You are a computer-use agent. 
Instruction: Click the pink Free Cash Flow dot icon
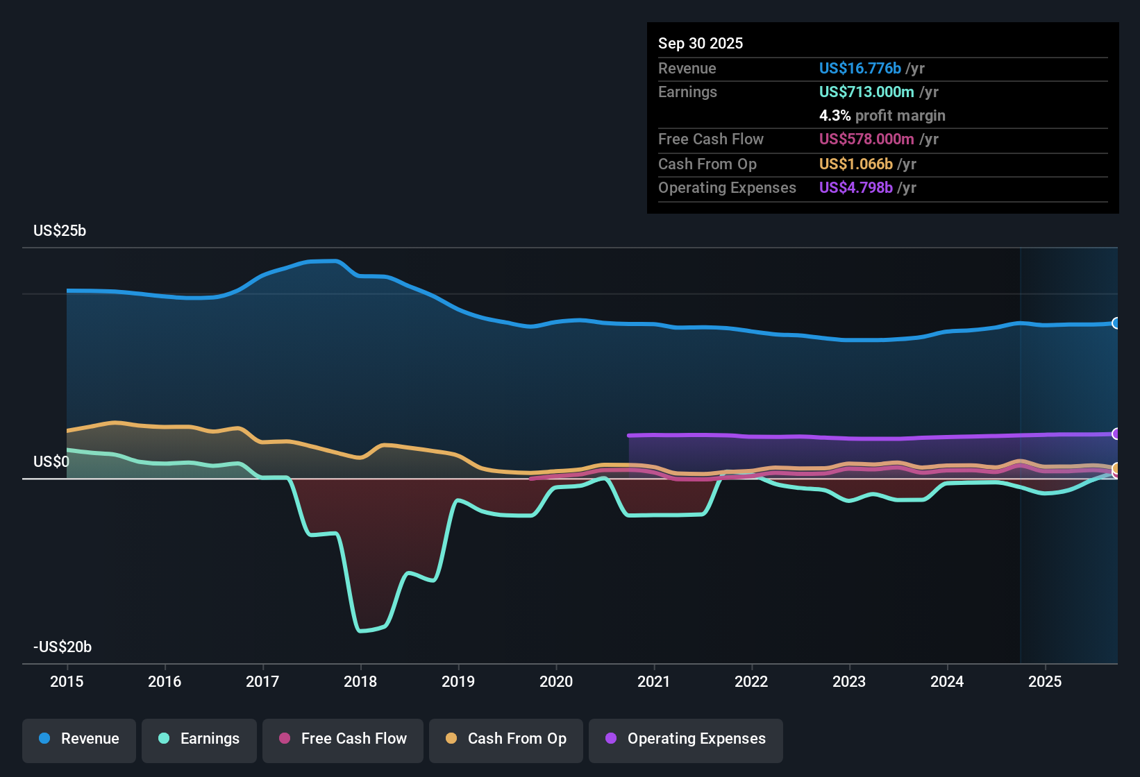[285, 740]
